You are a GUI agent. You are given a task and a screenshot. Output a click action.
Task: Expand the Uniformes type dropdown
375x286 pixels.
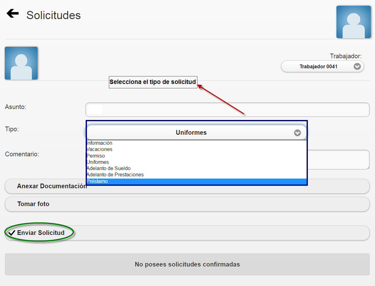pos(191,133)
